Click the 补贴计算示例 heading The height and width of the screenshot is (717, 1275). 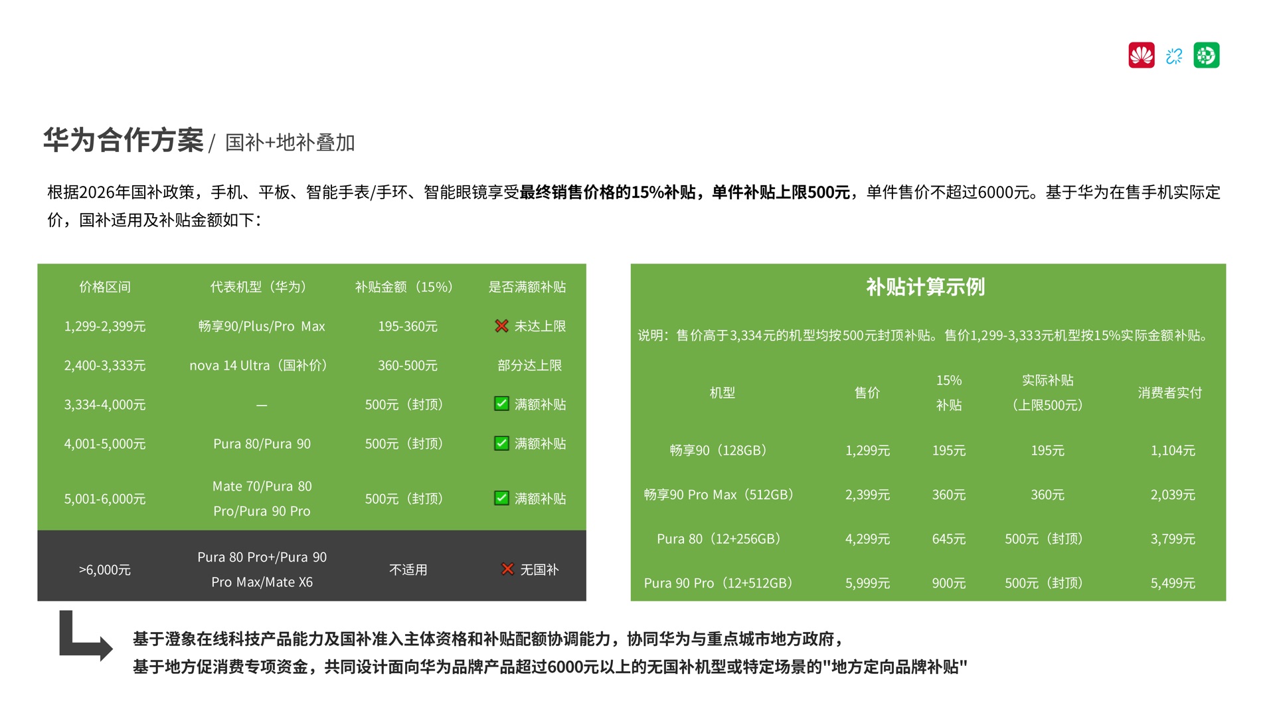(926, 287)
